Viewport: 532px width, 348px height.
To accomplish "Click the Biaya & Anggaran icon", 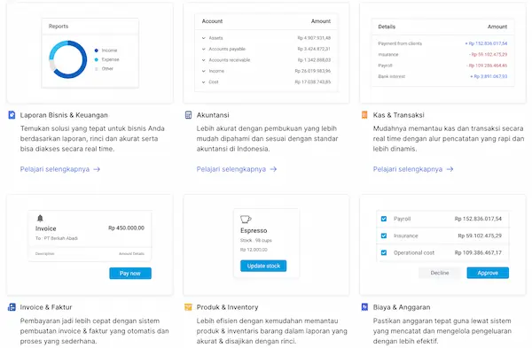I will pyautogui.click(x=364, y=307).
